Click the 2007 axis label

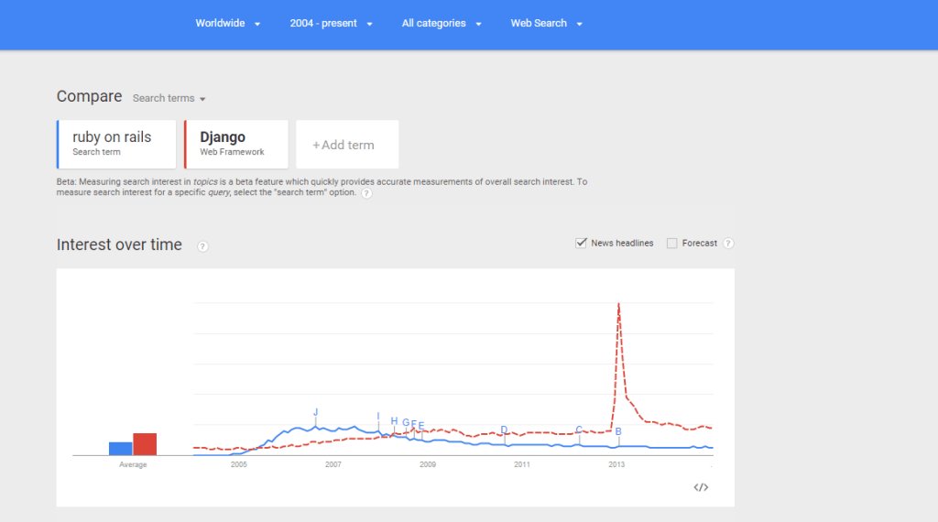[333, 464]
